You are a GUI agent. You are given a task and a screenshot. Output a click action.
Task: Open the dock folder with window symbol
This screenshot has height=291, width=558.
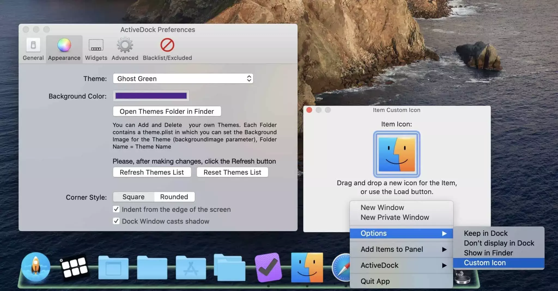click(113, 267)
